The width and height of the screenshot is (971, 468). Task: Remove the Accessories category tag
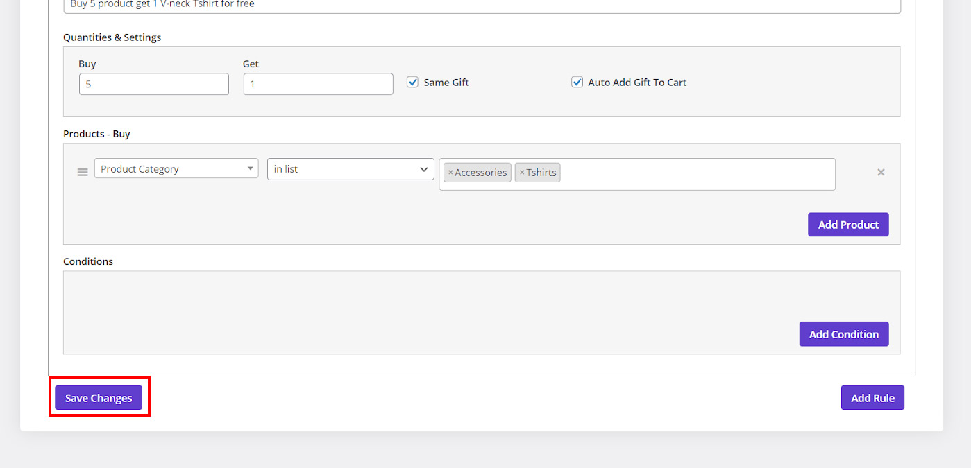coord(450,173)
